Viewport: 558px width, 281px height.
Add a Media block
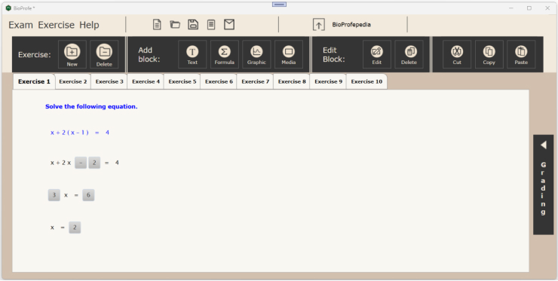[289, 54]
